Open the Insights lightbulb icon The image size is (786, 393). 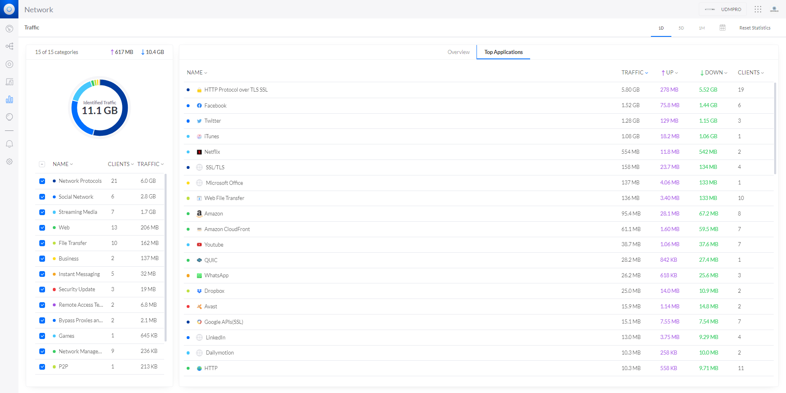coord(9,117)
